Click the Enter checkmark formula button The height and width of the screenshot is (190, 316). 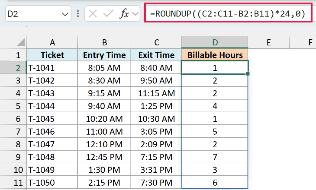(x=108, y=14)
